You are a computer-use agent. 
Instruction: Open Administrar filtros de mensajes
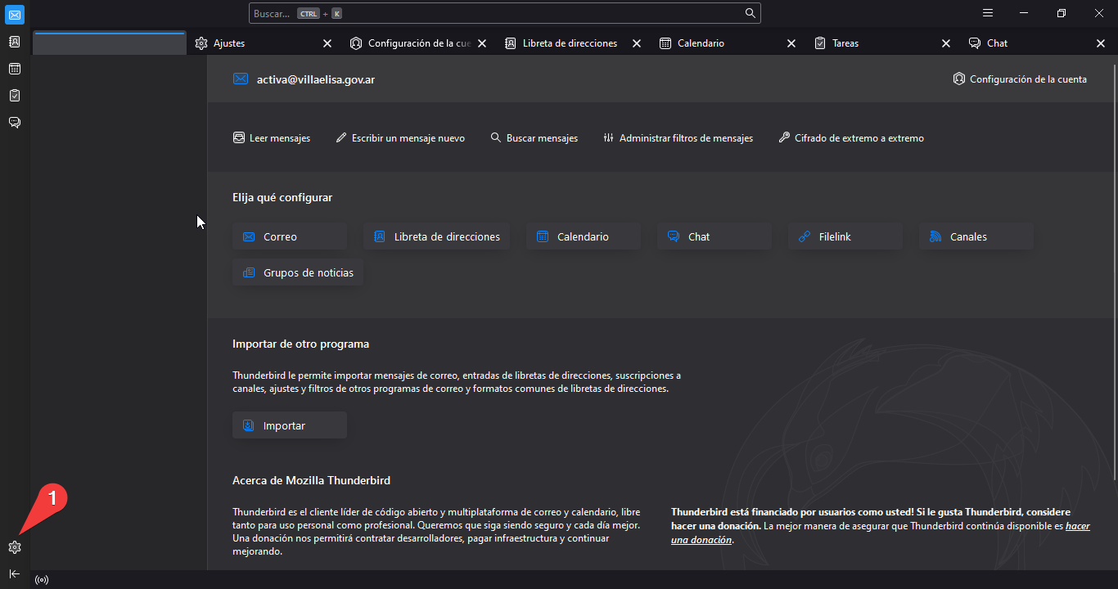tap(678, 138)
